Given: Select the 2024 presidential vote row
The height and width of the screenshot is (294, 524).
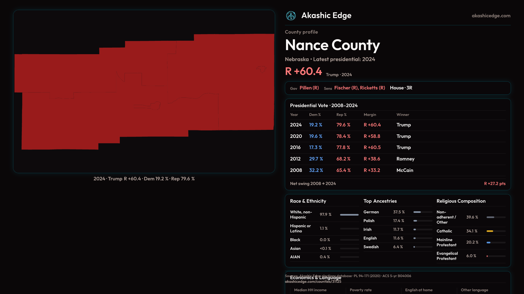Looking at the screenshot, I should tap(397, 125).
